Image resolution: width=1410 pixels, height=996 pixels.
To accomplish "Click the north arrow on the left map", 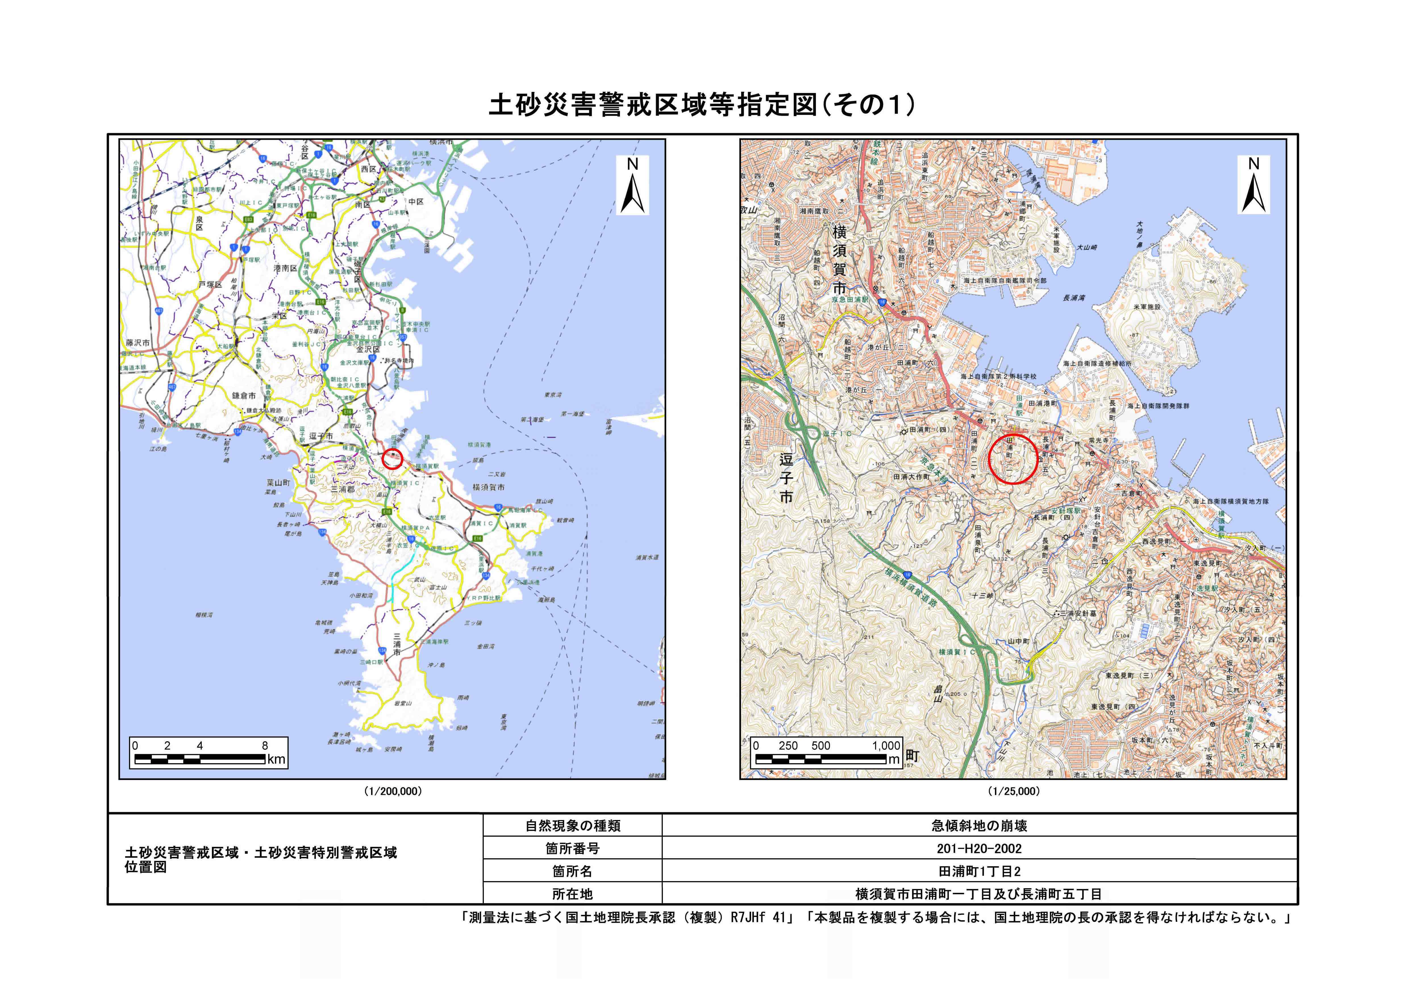I will 632,185.
